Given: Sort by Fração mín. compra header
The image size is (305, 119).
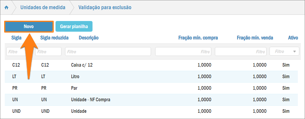Looking at the screenshot, I should pos(198,38).
